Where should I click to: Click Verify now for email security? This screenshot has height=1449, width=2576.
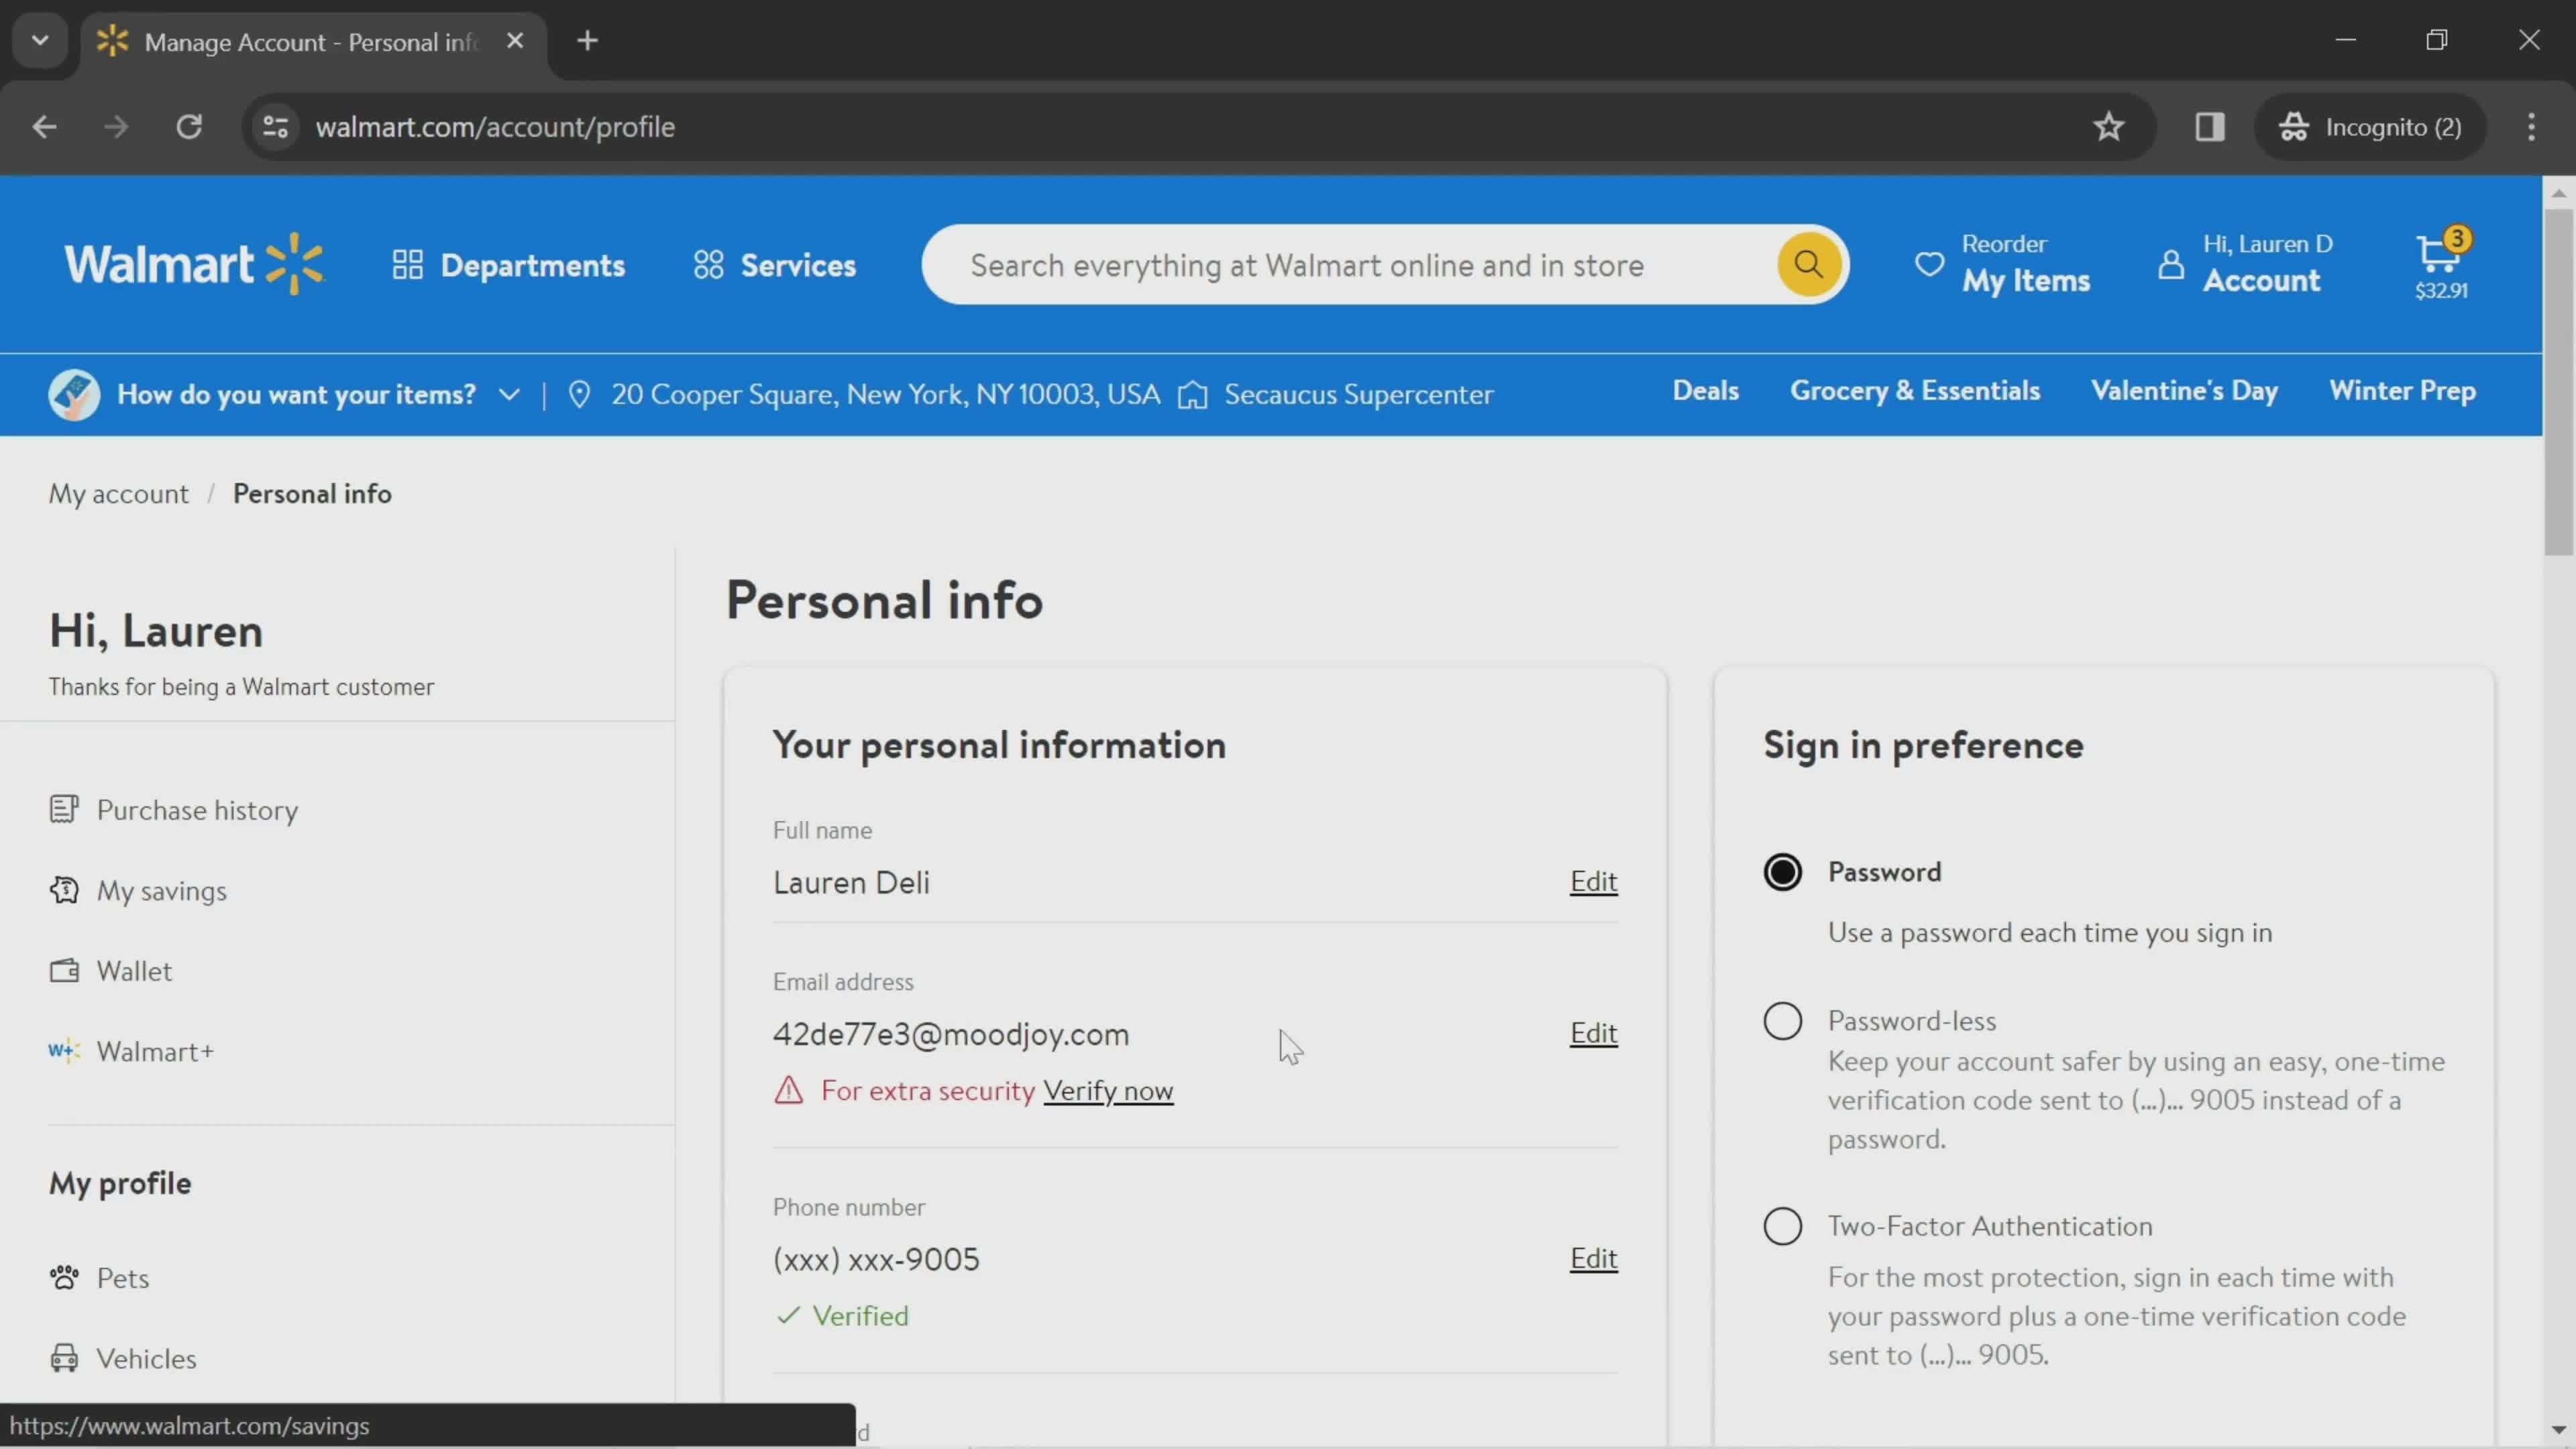(x=1108, y=1091)
